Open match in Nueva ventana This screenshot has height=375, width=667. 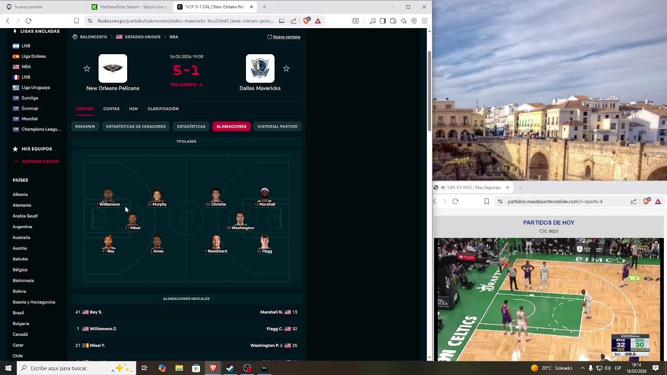283,37
